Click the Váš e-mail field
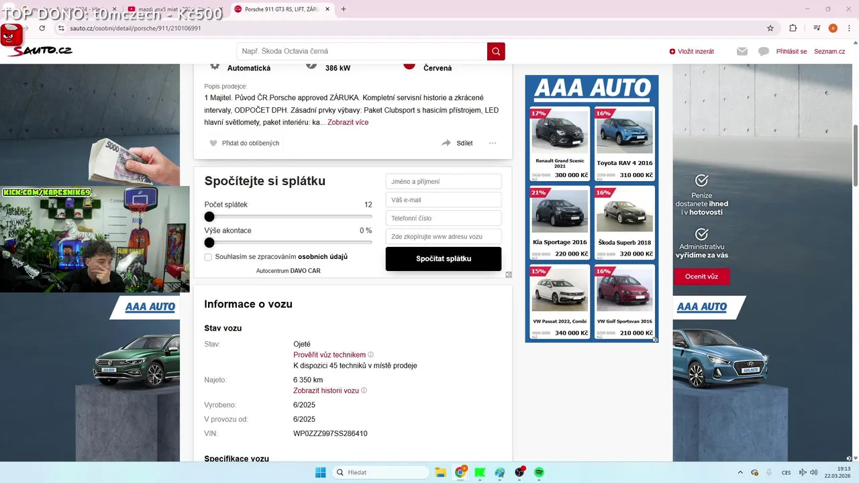 click(x=444, y=200)
